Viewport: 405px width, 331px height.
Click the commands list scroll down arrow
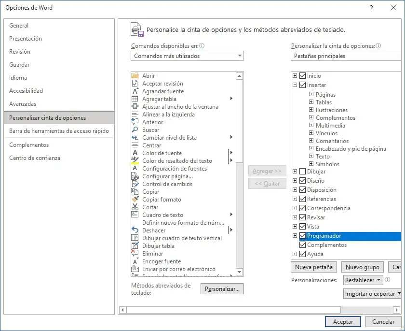pos(240,272)
